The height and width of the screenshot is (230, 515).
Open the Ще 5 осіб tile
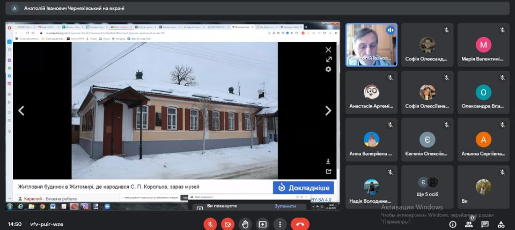(427, 187)
